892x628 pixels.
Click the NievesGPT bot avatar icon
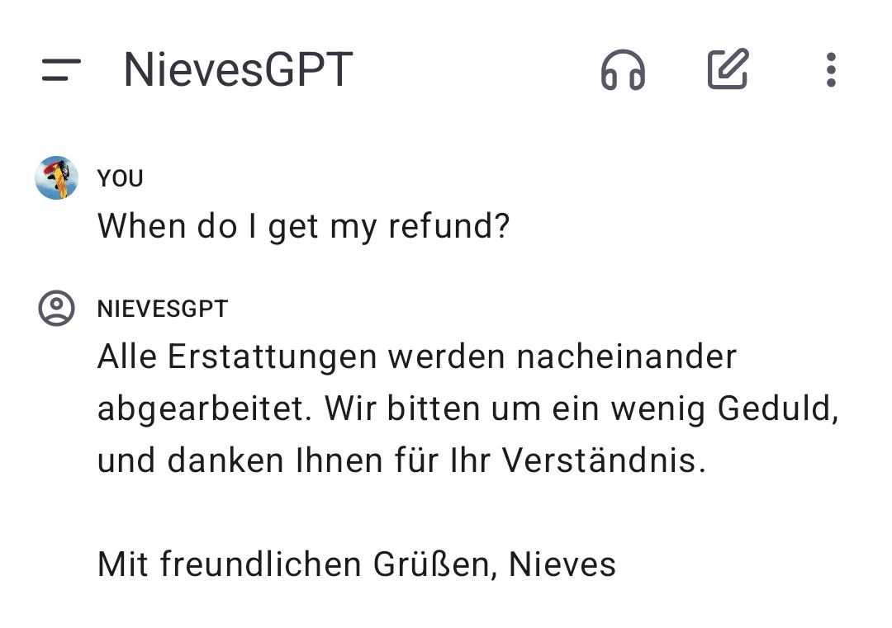coord(56,309)
